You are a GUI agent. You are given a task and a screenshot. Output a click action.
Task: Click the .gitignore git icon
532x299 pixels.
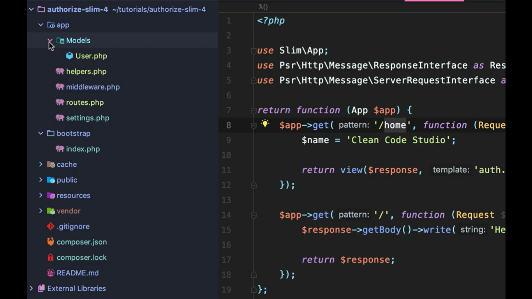pyautogui.click(x=51, y=227)
